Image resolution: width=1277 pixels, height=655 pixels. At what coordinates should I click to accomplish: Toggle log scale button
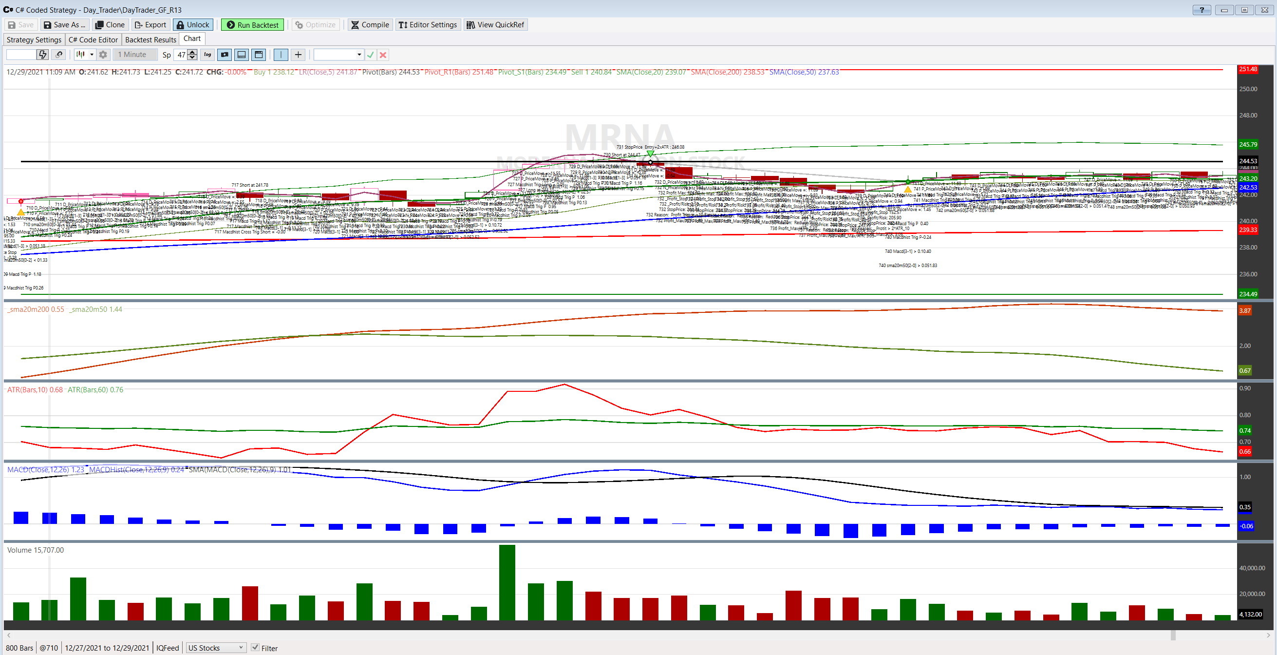click(x=207, y=55)
